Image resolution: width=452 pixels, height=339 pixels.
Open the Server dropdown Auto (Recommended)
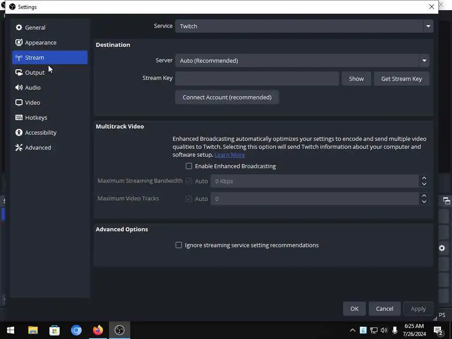click(302, 60)
